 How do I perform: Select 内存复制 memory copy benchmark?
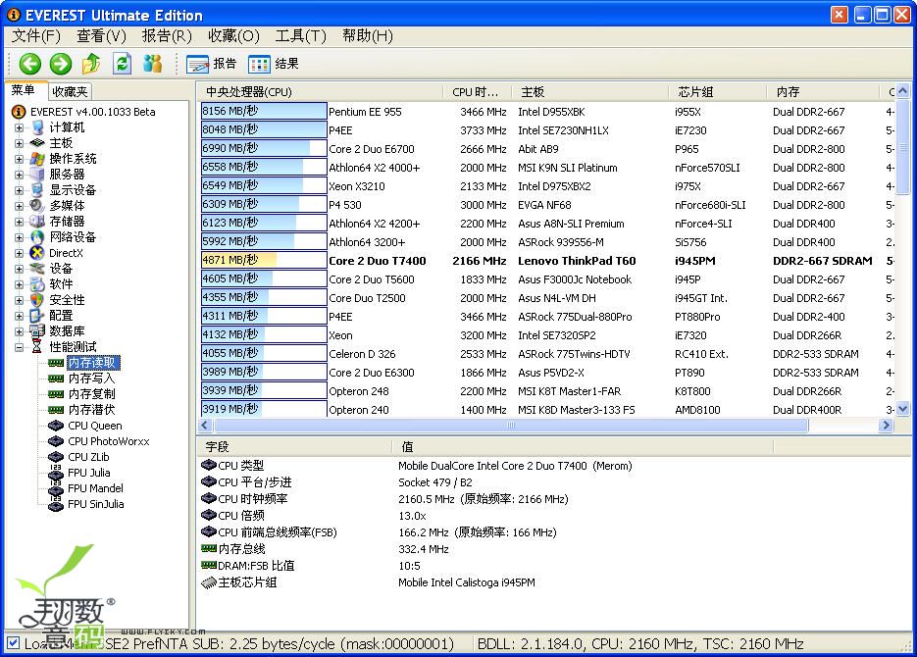tap(92, 394)
